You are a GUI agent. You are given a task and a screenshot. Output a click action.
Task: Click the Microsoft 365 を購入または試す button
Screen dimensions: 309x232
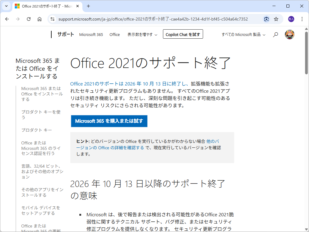109,121
